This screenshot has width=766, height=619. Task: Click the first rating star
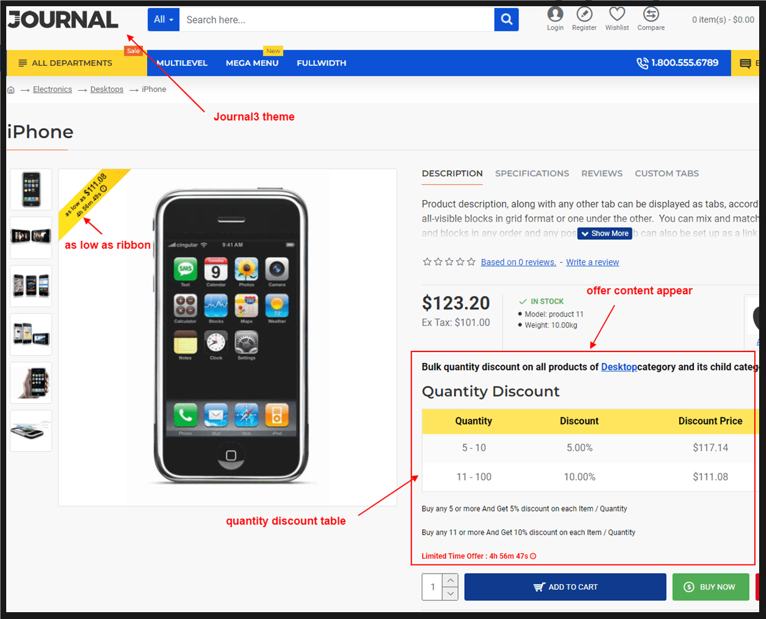point(427,262)
